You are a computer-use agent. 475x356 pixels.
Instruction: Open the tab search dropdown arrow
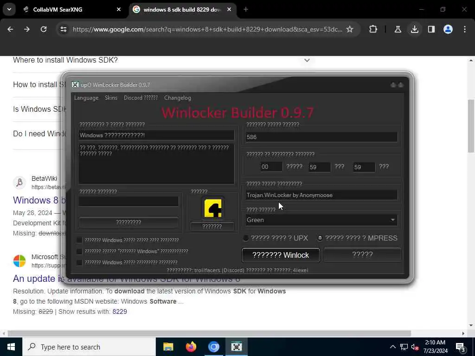9,9
